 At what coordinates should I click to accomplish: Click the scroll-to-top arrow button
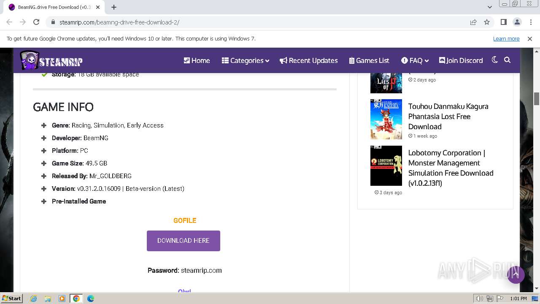(516, 274)
